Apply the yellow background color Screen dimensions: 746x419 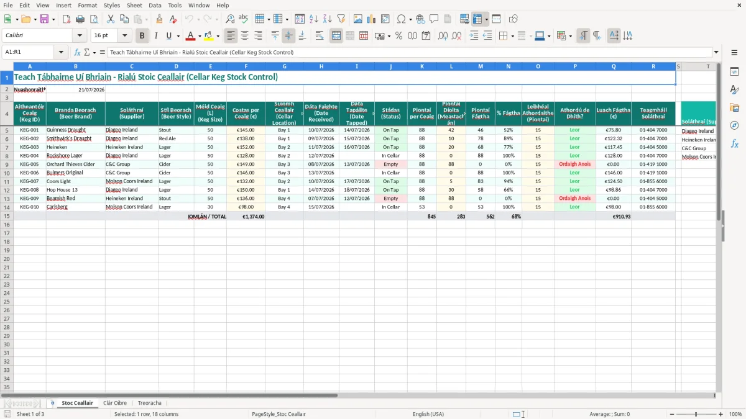click(x=208, y=36)
